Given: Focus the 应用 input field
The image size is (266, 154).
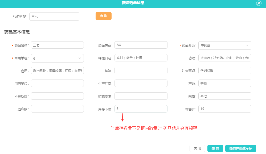Looking at the screenshot, I should click(x=57, y=70).
